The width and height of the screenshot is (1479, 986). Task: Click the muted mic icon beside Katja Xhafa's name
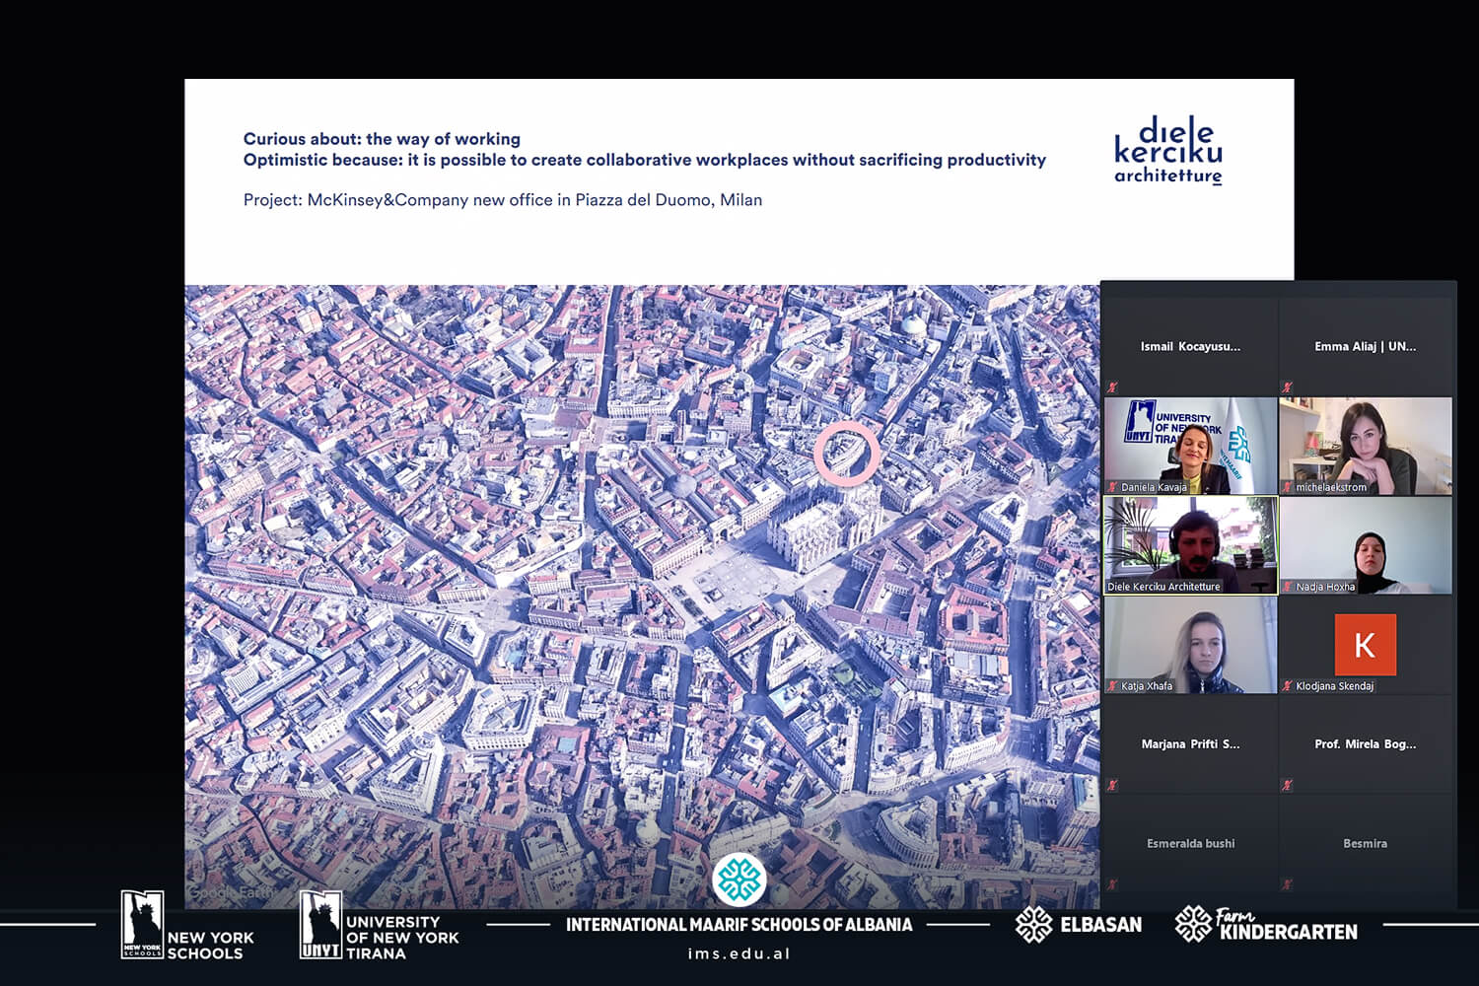pos(1112,686)
